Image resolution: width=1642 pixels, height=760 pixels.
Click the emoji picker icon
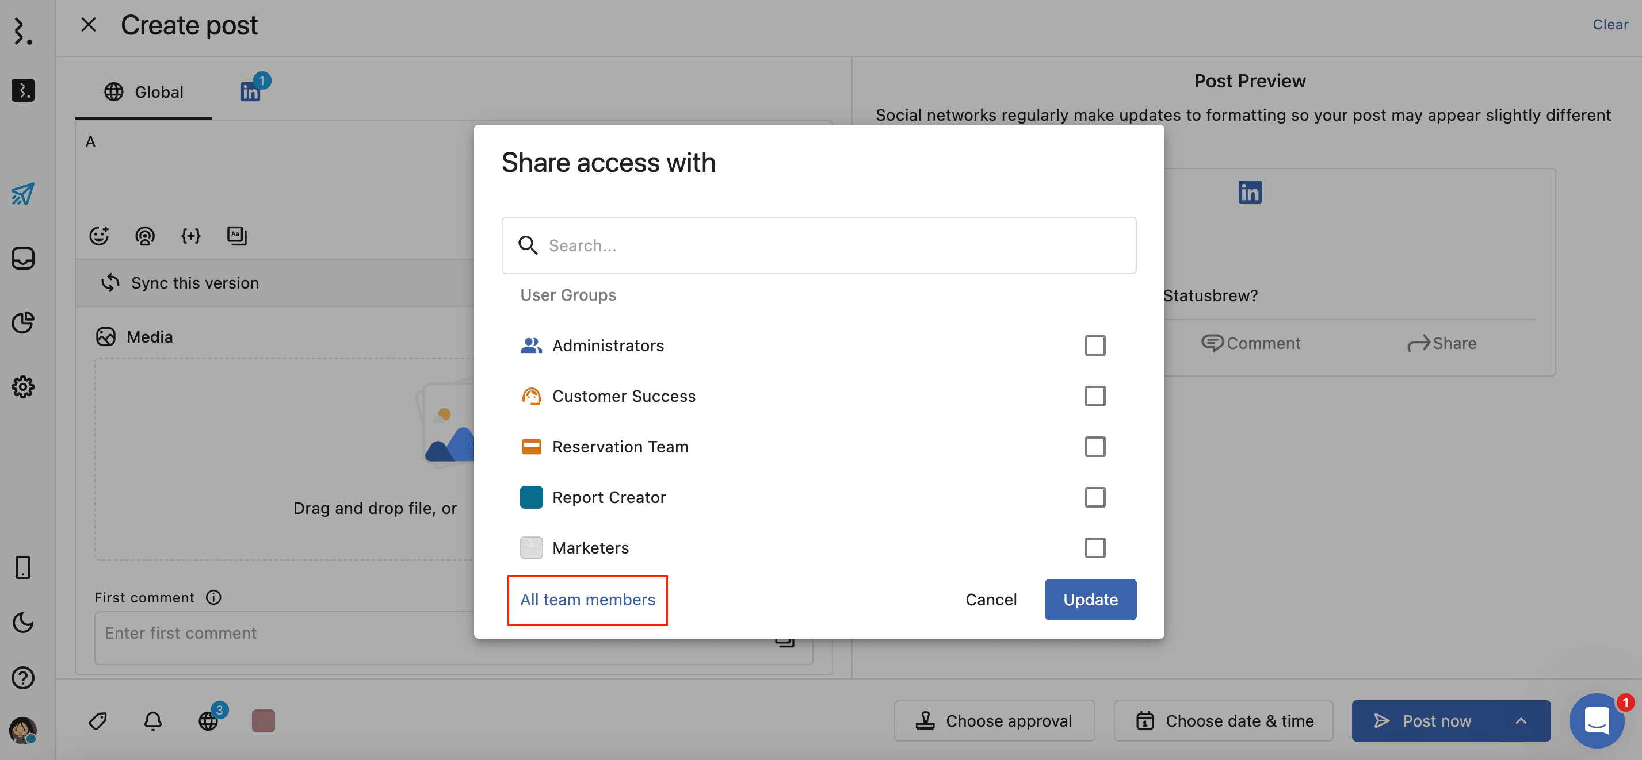[x=99, y=236]
